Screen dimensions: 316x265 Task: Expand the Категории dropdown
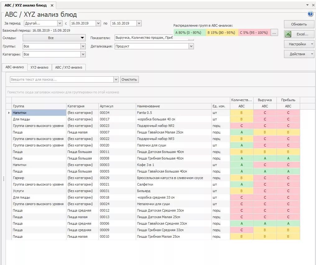click(x=83, y=54)
